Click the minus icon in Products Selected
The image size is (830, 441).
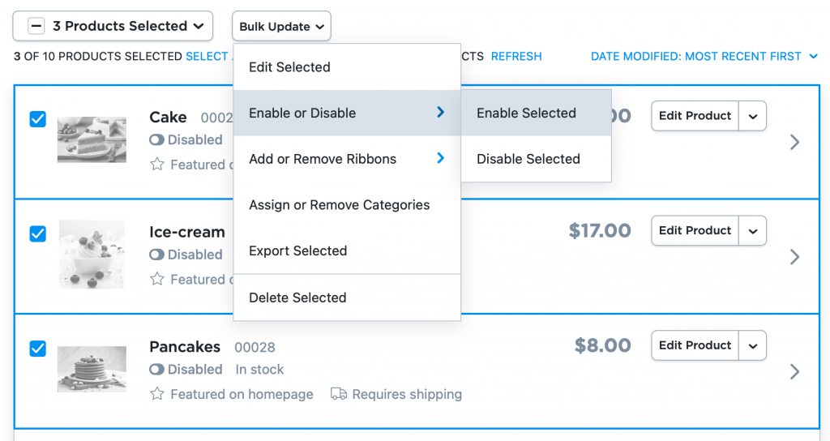click(x=36, y=26)
